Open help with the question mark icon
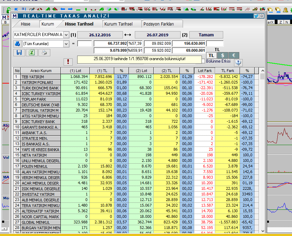The width and height of the screenshot is (292, 236). [238, 63]
